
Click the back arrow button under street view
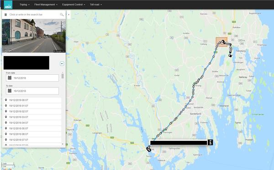click(62, 64)
